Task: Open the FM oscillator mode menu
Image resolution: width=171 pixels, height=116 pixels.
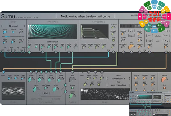Action: 46,93
